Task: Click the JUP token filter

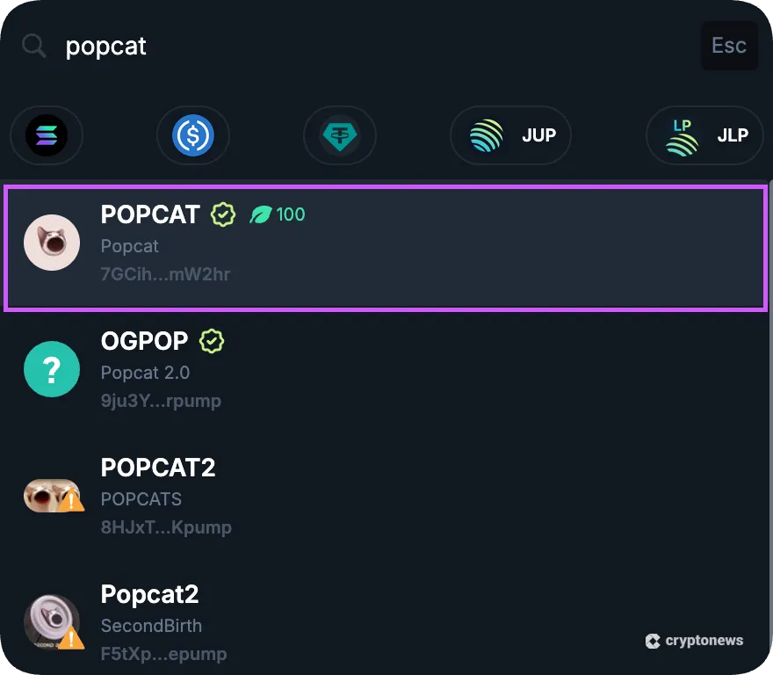Action: (x=509, y=135)
